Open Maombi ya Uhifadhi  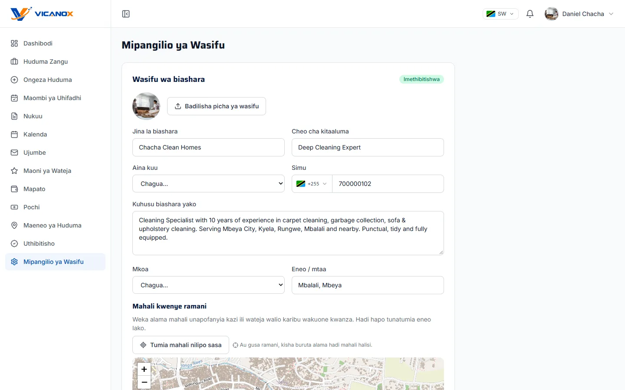56,98
